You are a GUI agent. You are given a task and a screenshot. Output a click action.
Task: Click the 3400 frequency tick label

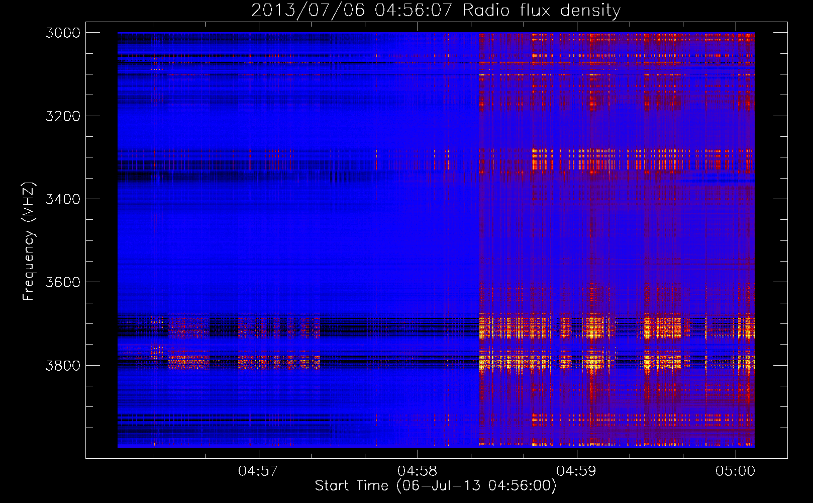(63, 199)
